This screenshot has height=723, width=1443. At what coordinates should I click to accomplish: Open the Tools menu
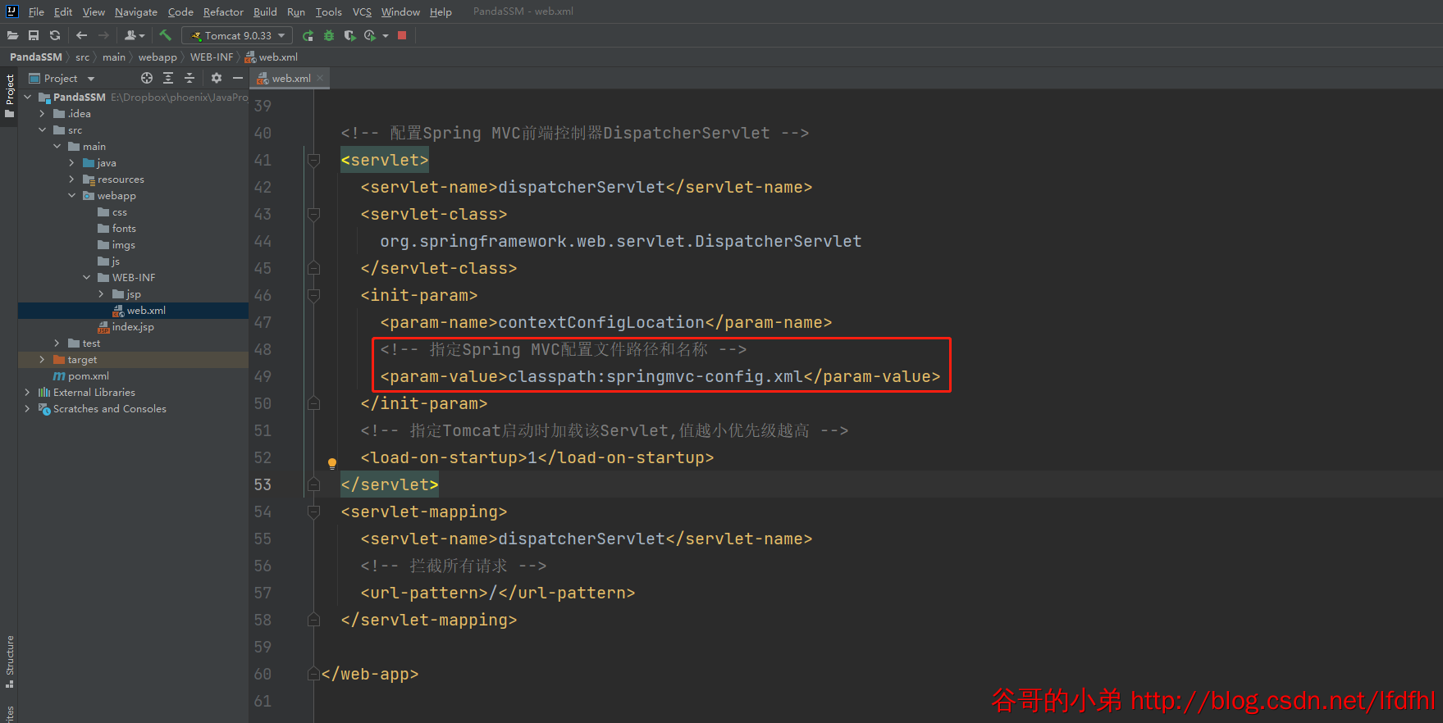click(x=328, y=11)
